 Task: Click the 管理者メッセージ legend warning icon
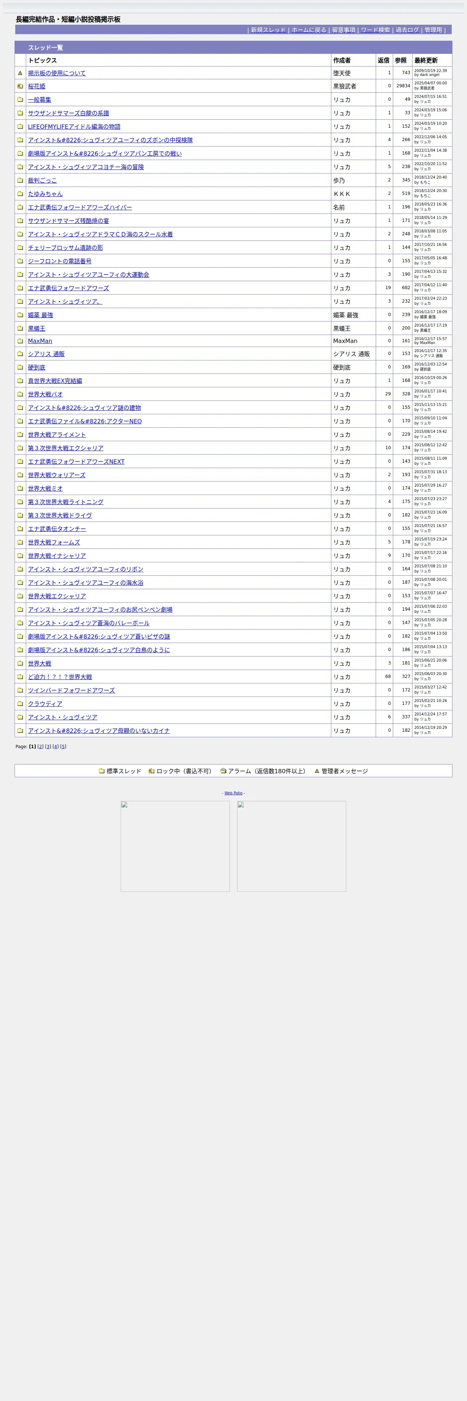[317, 771]
